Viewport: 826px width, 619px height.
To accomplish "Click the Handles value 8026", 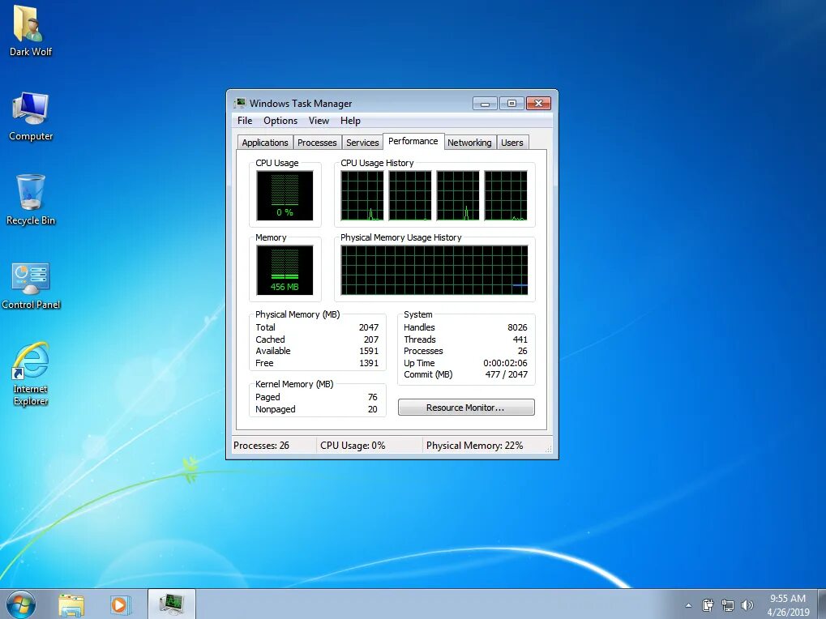I will coord(517,327).
